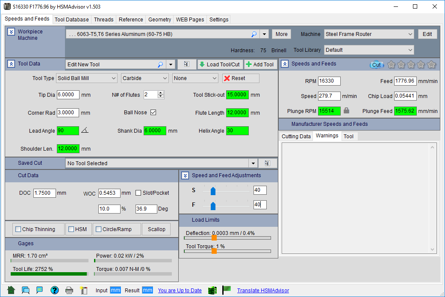Click the help question mark icon
Screen dimensions: 445x297
[54, 290]
